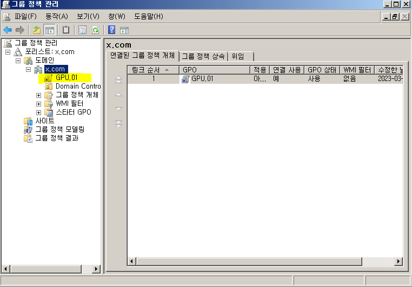Click the 그룹 정책 모델링 icon

tap(28, 130)
